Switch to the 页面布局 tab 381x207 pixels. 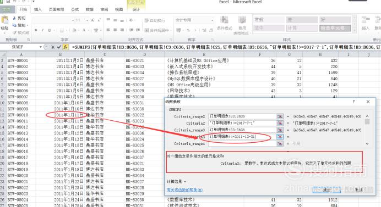click(x=56, y=9)
